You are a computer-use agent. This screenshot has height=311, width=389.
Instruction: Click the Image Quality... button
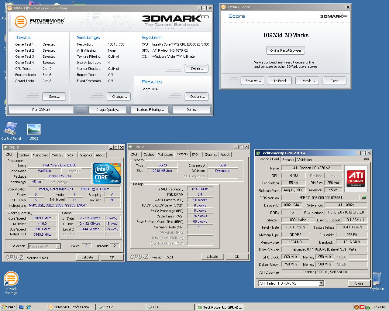(x=108, y=110)
